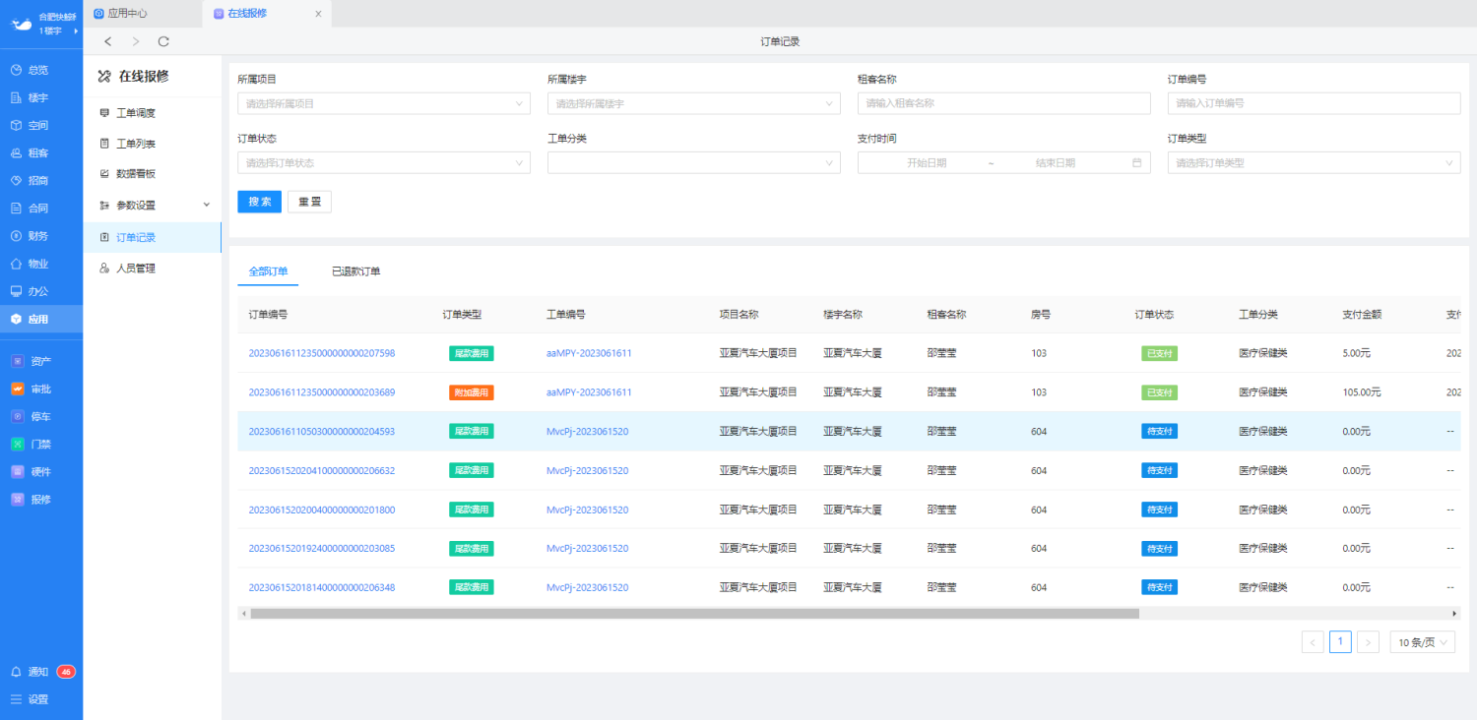Open the 所属楼宇 dropdown
1477x720 pixels.
point(694,103)
